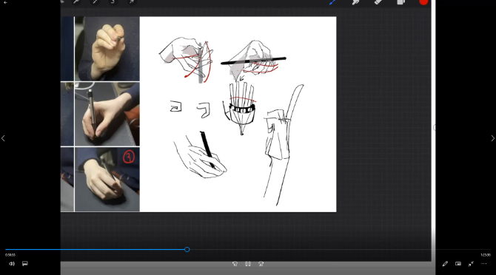
Task: Select the Procreate brush tool
Action: click(x=332, y=2)
